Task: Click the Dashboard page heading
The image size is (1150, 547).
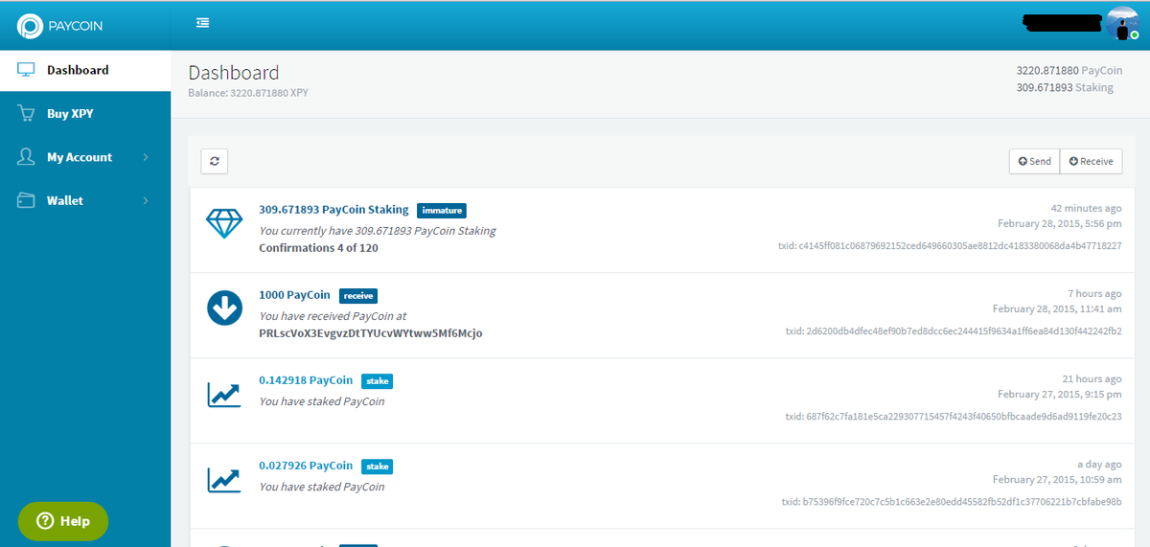Action: [x=234, y=73]
